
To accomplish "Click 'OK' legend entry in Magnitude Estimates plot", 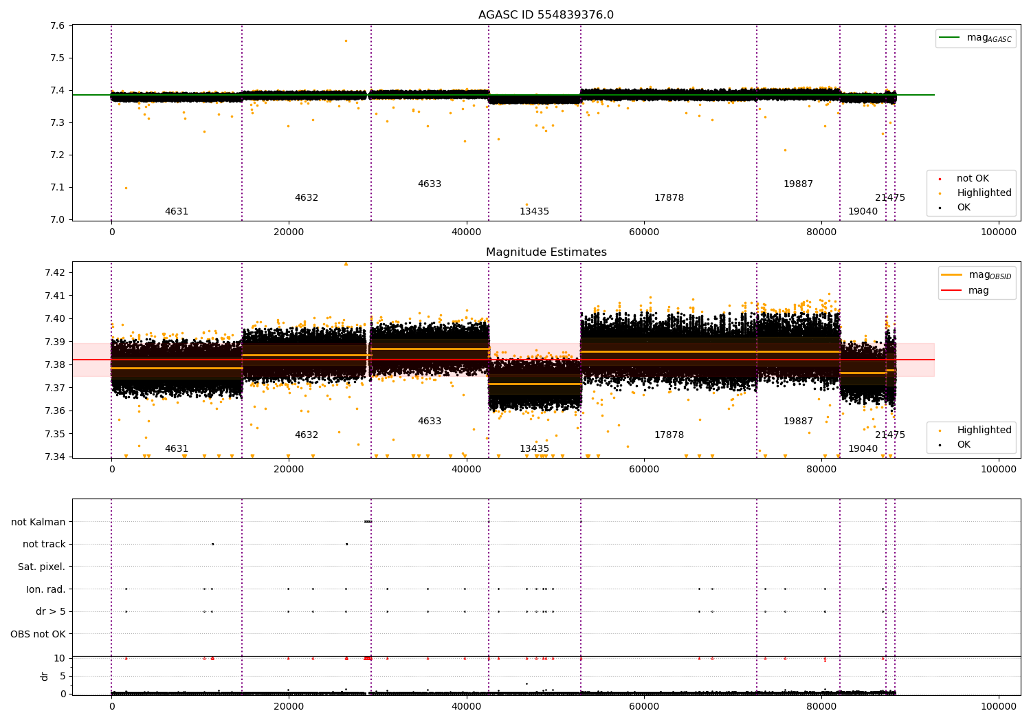I will 955,445.
